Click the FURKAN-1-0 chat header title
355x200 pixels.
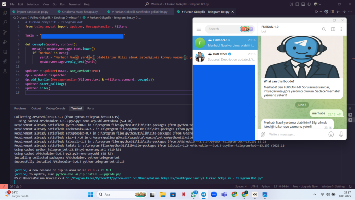point(270,27)
